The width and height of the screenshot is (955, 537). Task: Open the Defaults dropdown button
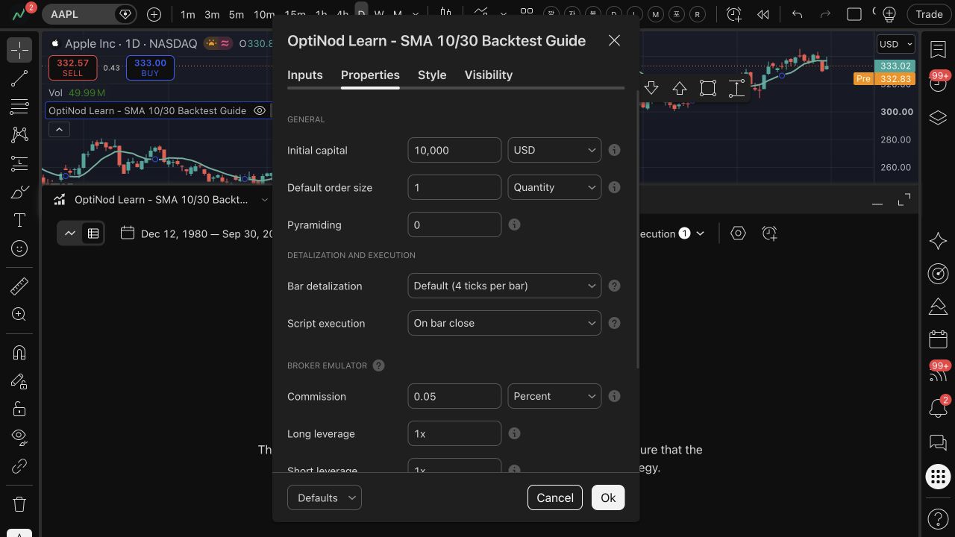[325, 497]
